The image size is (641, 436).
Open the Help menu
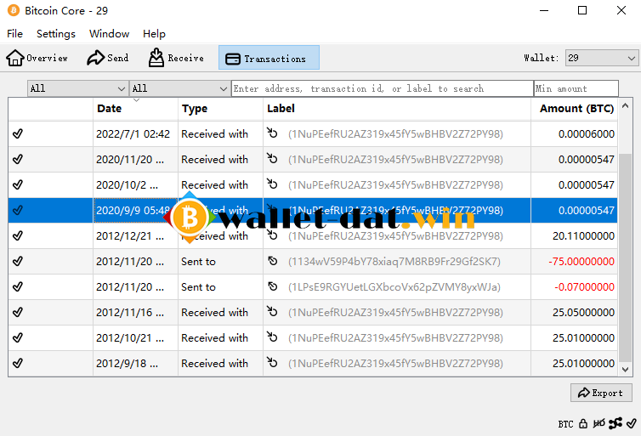tap(154, 33)
